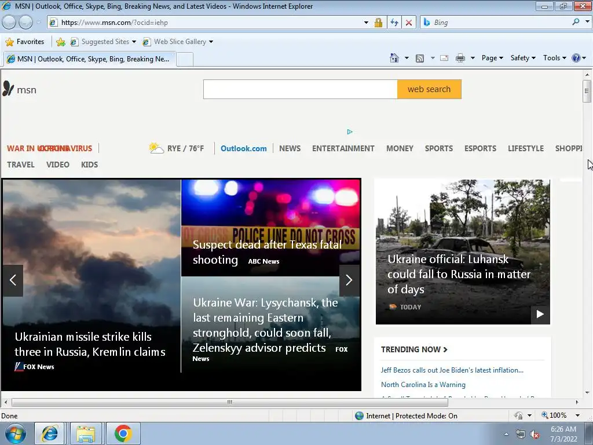Click the Print icon
593x445 pixels.
[460, 58]
